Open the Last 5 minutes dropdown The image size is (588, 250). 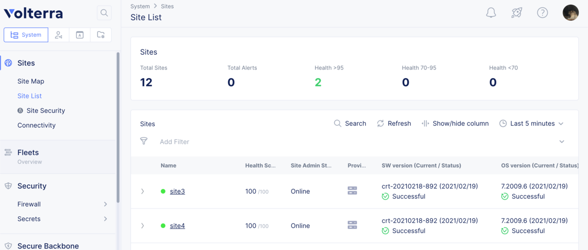(x=532, y=123)
